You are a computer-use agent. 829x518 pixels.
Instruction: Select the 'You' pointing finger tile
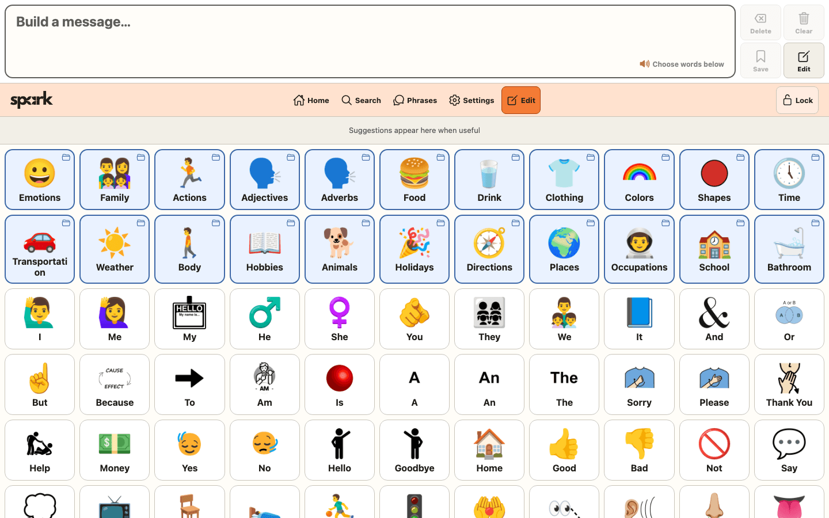[x=414, y=319]
